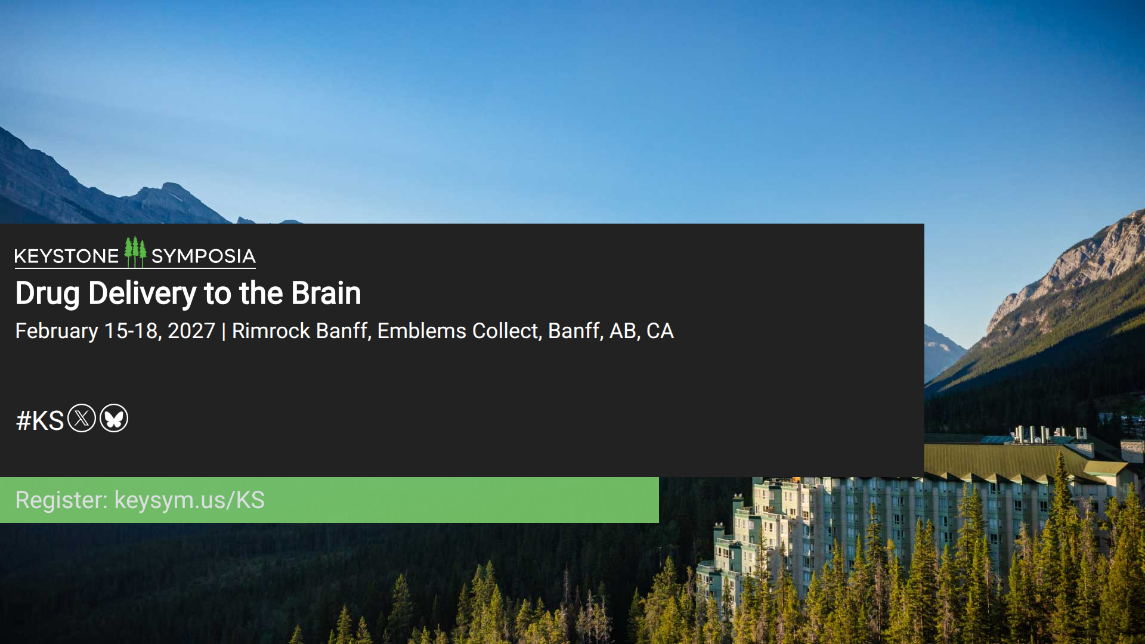Viewport: 1145px width, 644px height.
Task: Click the X (Twitter) social icon
Action: [82, 418]
